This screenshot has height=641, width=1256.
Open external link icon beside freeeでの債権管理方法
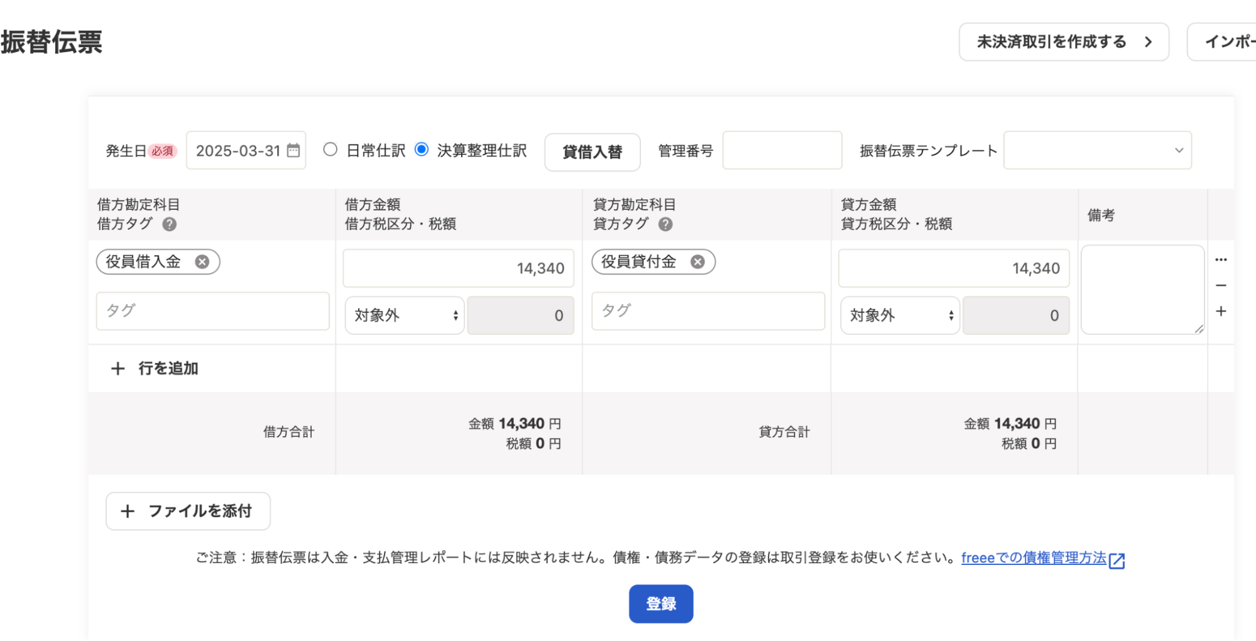click(x=1117, y=560)
